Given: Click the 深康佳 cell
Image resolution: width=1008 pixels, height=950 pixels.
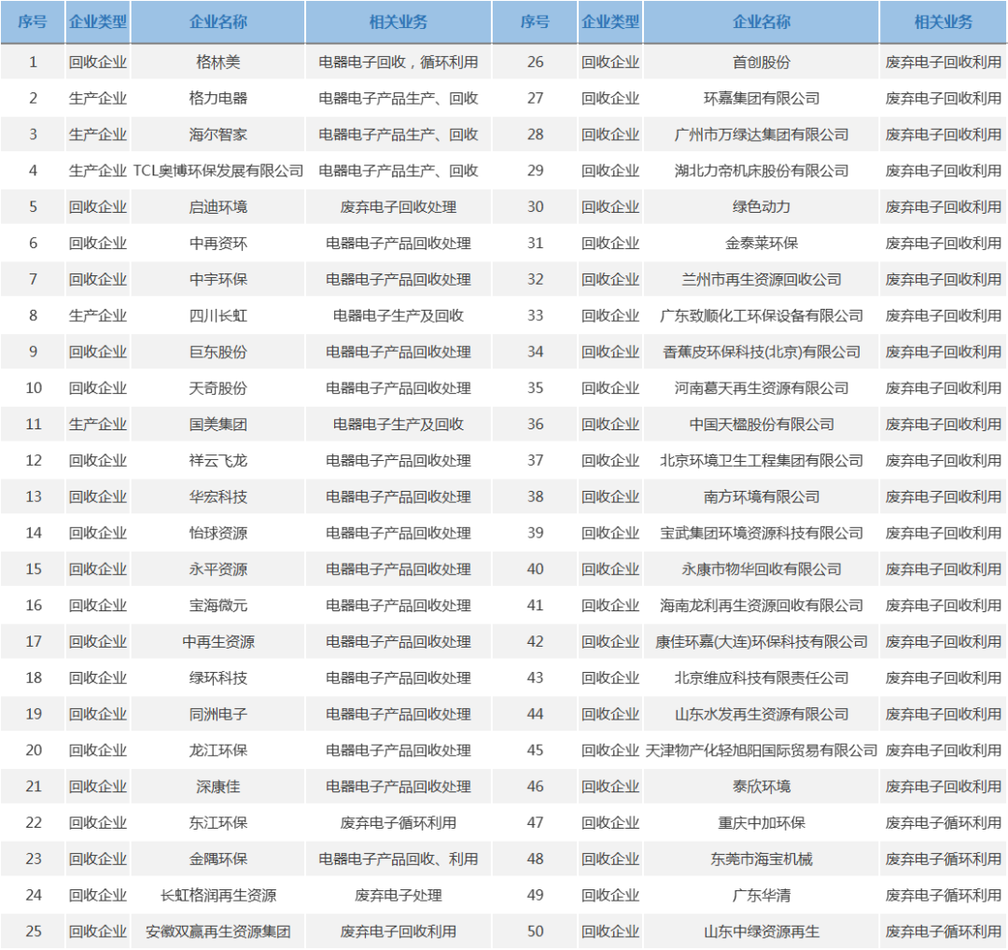Looking at the screenshot, I should [x=217, y=786].
